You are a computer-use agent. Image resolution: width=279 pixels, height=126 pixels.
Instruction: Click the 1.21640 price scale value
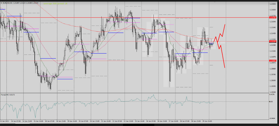tap(272, 22)
